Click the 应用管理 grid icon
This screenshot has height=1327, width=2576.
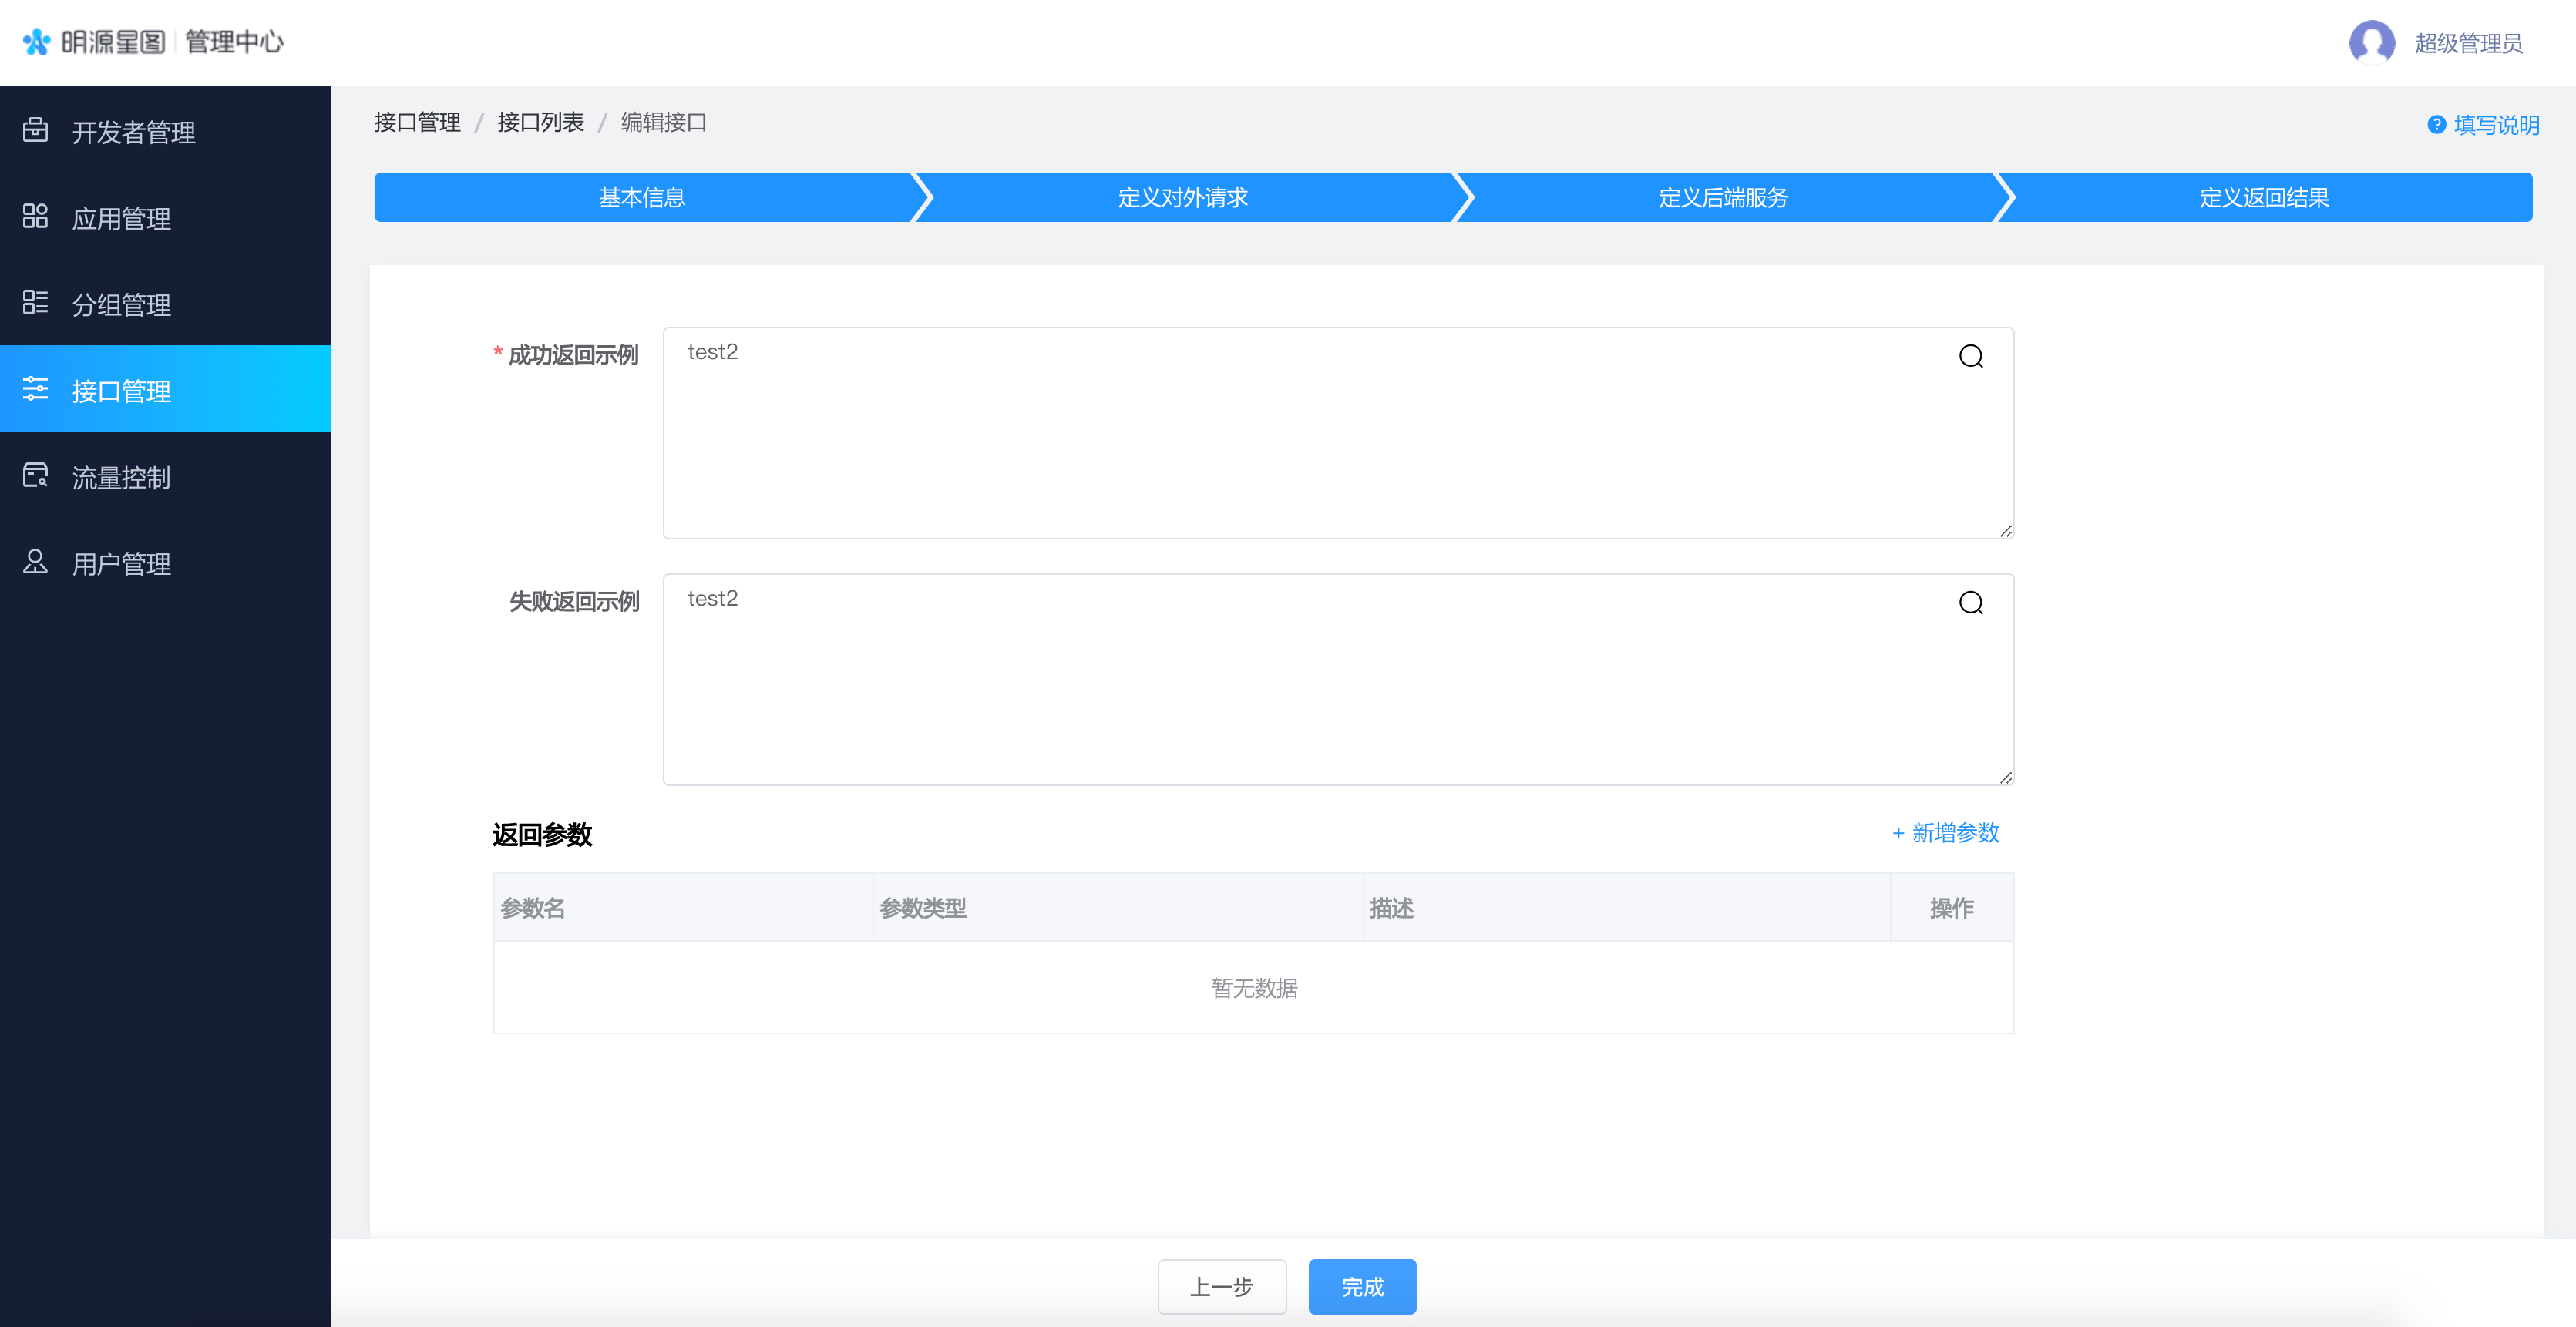point(35,216)
